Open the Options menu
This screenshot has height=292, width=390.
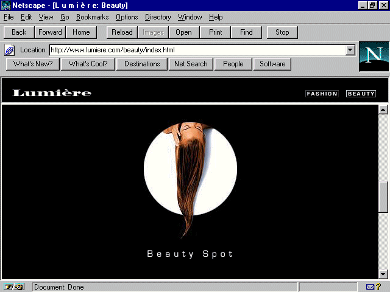click(x=127, y=17)
